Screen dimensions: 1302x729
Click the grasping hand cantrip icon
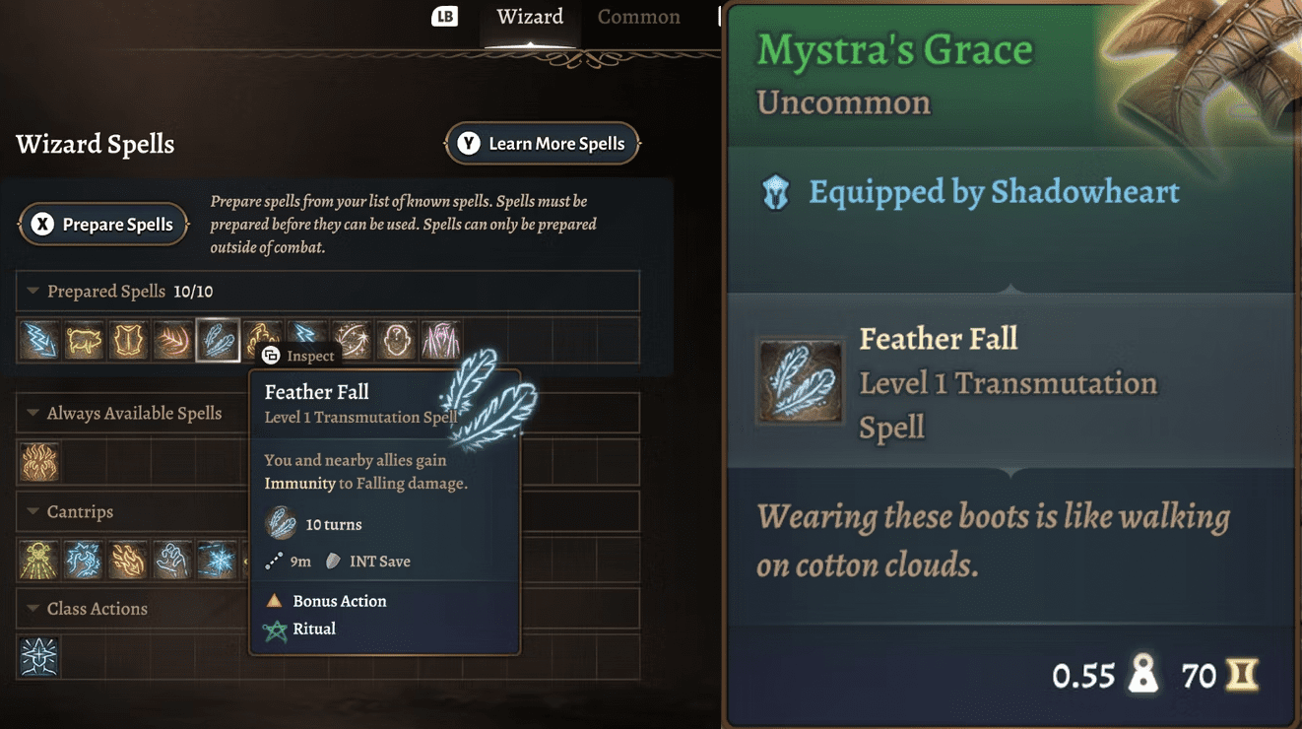(x=172, y=560)
